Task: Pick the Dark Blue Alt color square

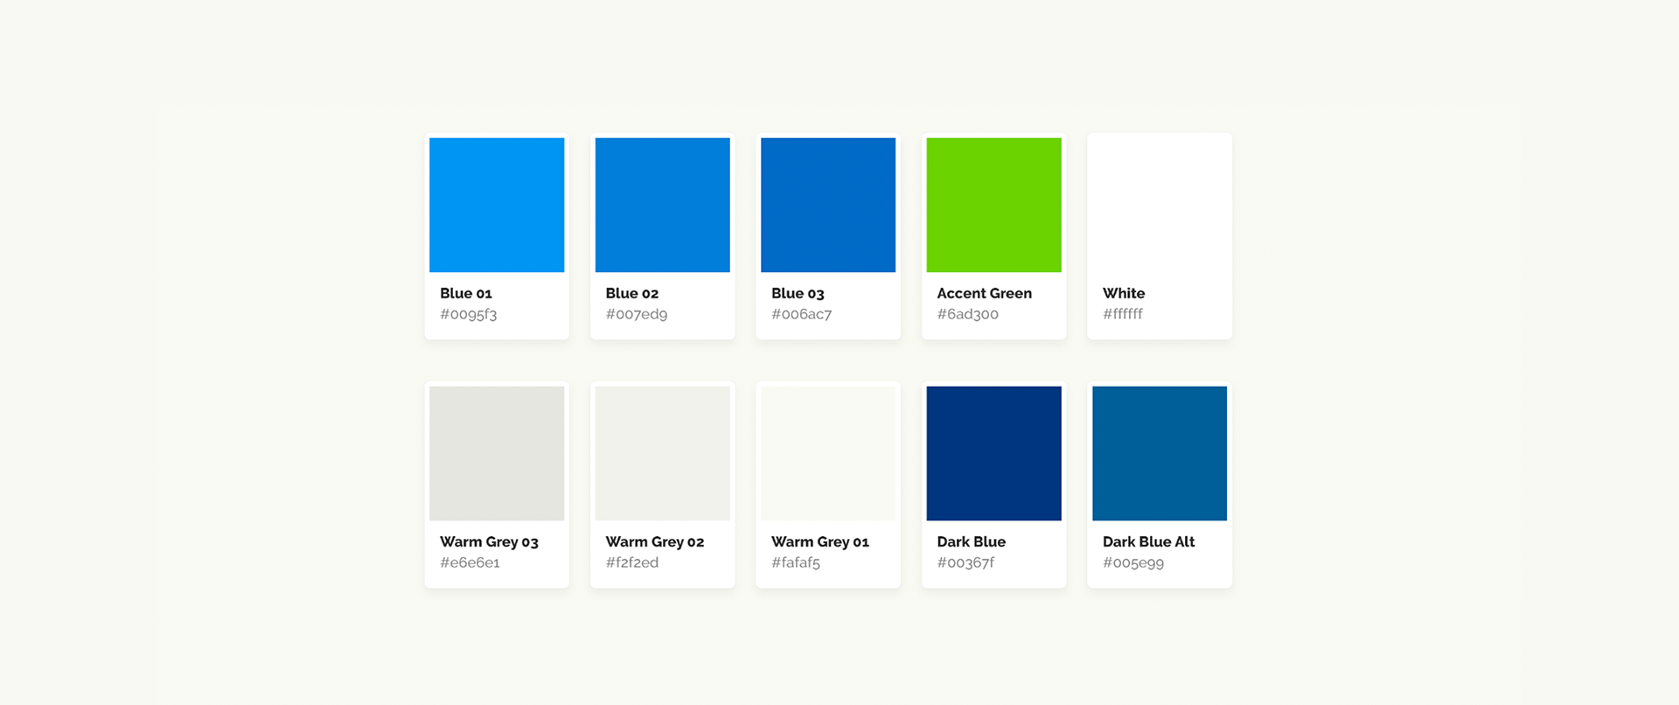Action: click(x=1160, y=453)
